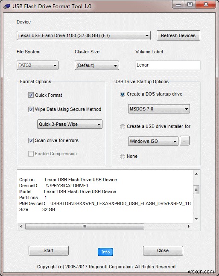Click the vertical scrollbar thumb in info panel
The height and width of the screenshot is (276, 219).
point(196,189)
